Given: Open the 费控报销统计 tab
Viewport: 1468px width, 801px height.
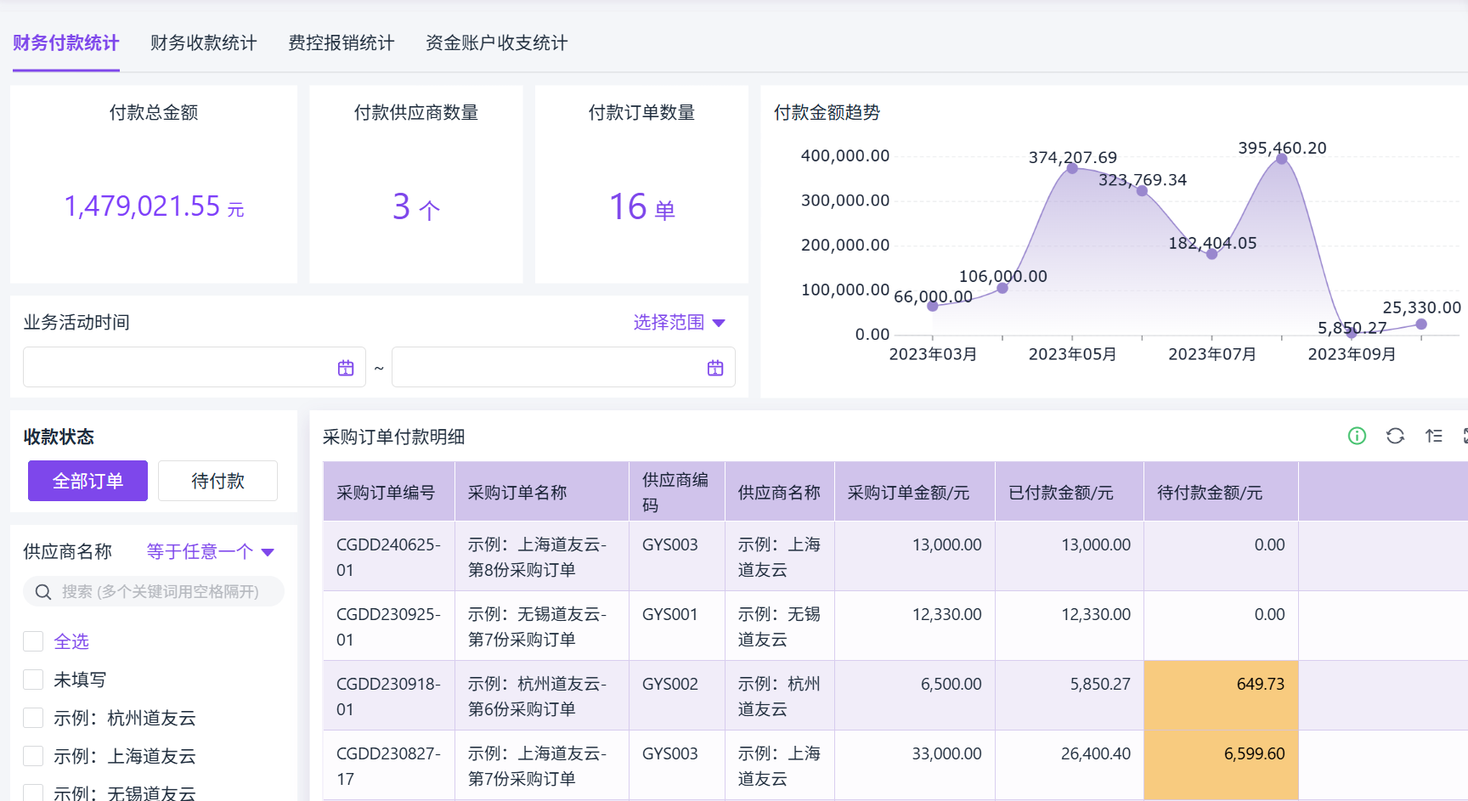Looking at the screenshot, I should pos(341,43).
